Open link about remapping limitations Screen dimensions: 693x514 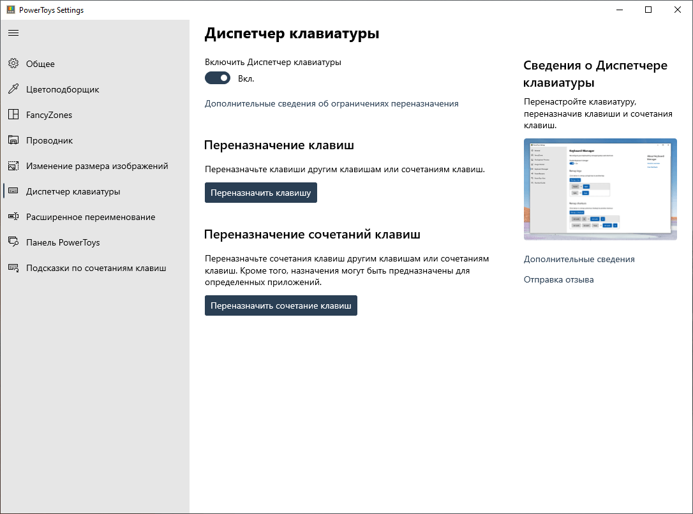point(331,103)
